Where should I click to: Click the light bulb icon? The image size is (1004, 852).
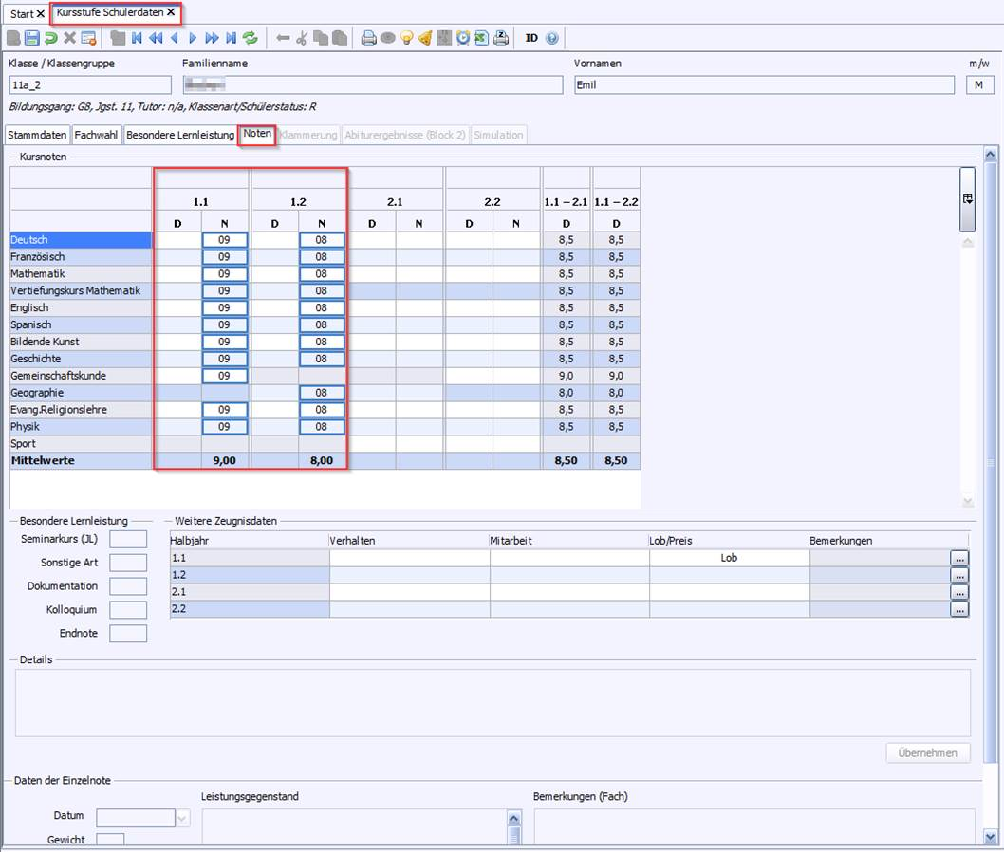(406, 38)
